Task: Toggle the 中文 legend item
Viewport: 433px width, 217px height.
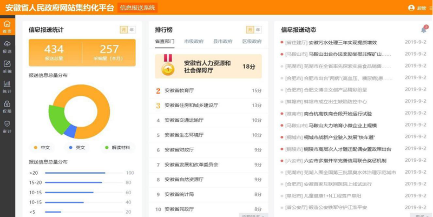Action: coord(42,148)
